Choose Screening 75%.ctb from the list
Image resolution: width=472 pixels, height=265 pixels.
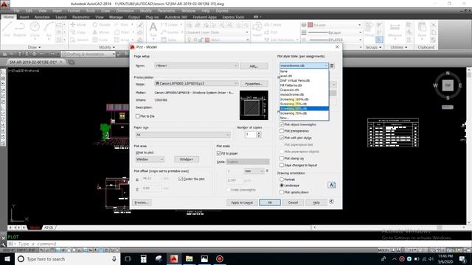click(304, 113)
